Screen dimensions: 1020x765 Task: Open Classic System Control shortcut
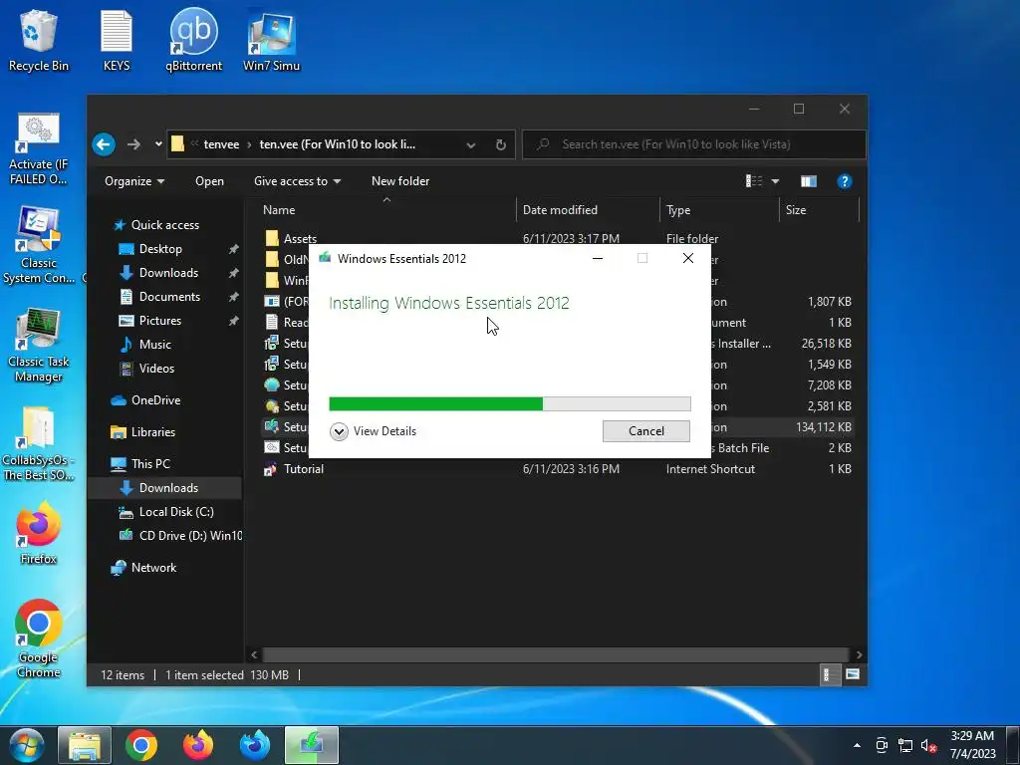tap(38, 246)
